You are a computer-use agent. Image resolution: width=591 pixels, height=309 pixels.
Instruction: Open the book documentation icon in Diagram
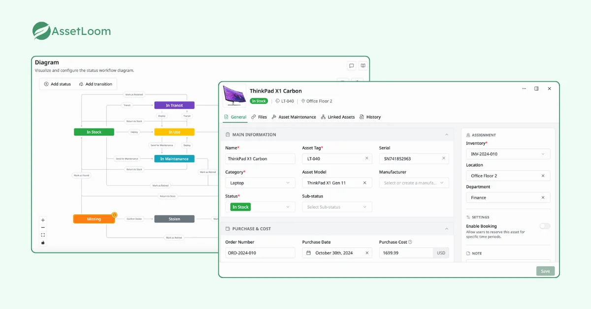click(x=363, y=65)
